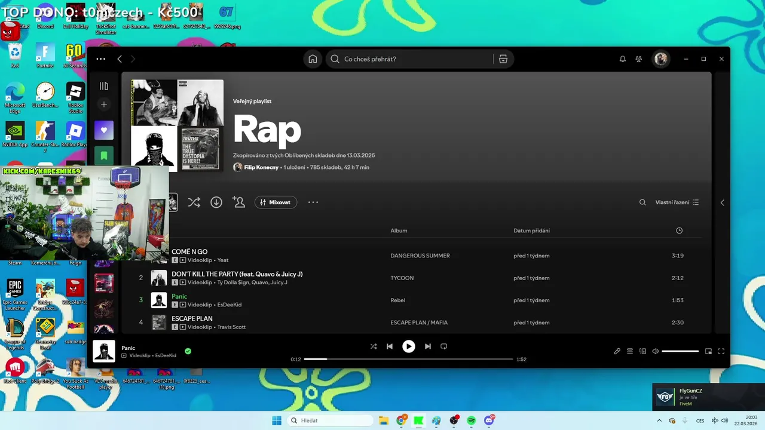Open the miniplayer icon
Viewport: 765px width, 430px height.
point(708,351)
